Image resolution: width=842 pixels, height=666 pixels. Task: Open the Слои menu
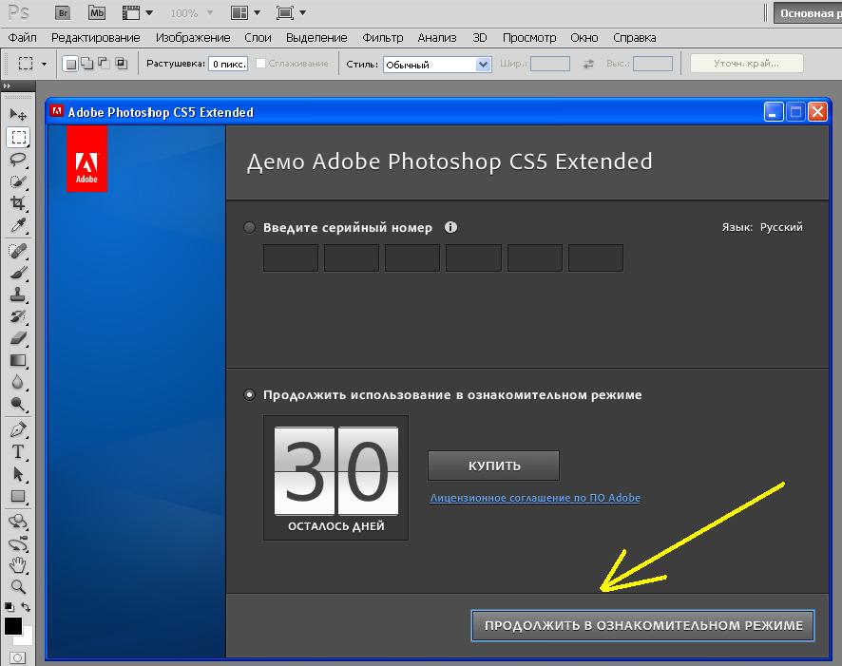point(258,38)
